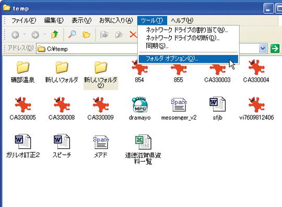Select the スピーチ Word document
This screenshot has height=207, width=282.
click(x=62, y=146)
